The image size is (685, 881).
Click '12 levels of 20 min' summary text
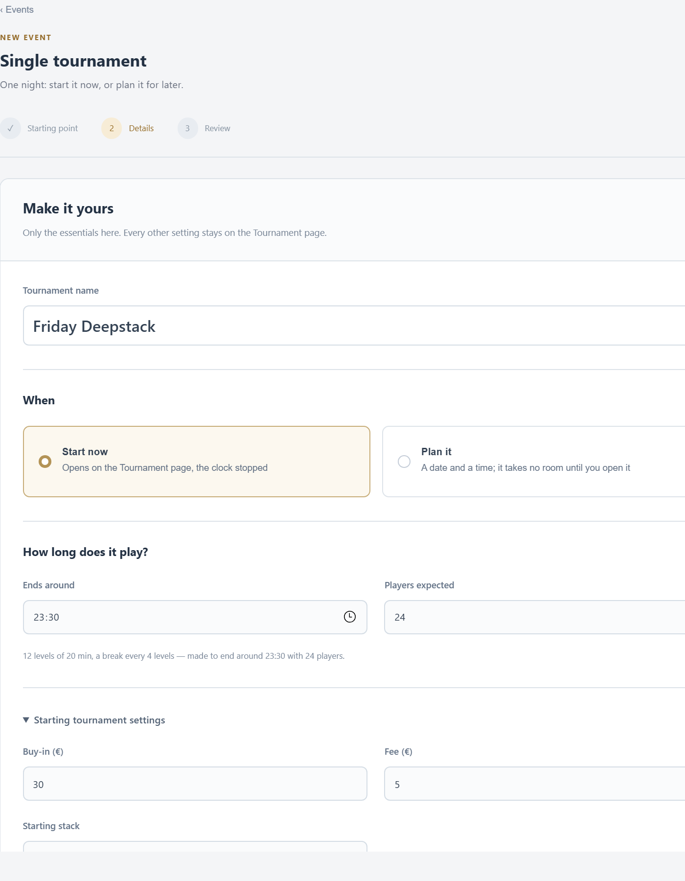[x=183, y=656]
